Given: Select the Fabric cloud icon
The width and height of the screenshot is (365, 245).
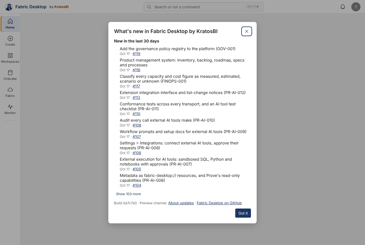Looking at the screenshot, I should tap(10, 90).
